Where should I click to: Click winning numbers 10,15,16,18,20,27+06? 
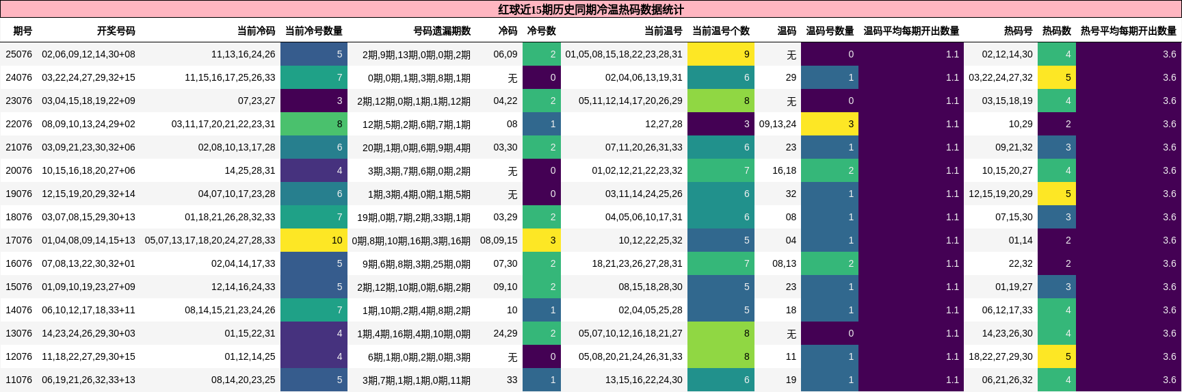click(88, 170)
